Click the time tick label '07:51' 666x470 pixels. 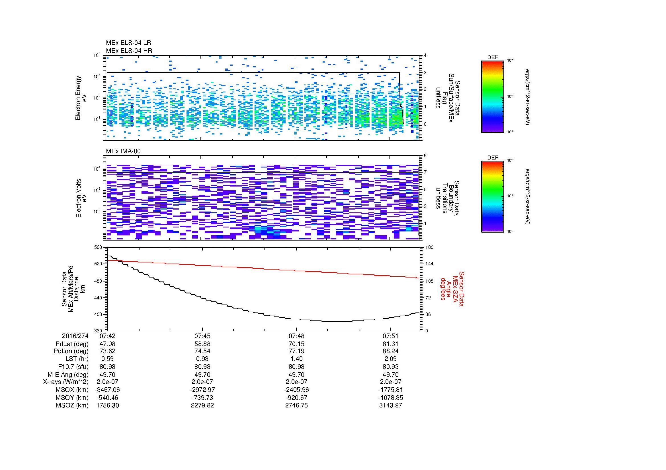click(391, 336)
